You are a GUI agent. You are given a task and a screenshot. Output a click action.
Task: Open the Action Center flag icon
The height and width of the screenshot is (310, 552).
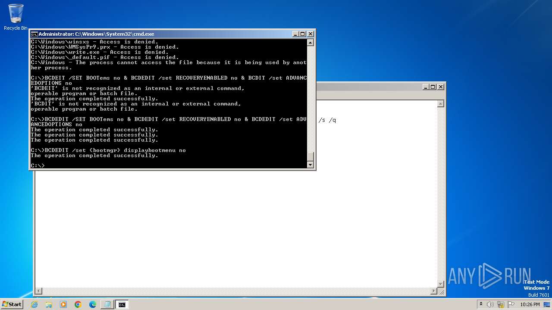click(511, 304)
